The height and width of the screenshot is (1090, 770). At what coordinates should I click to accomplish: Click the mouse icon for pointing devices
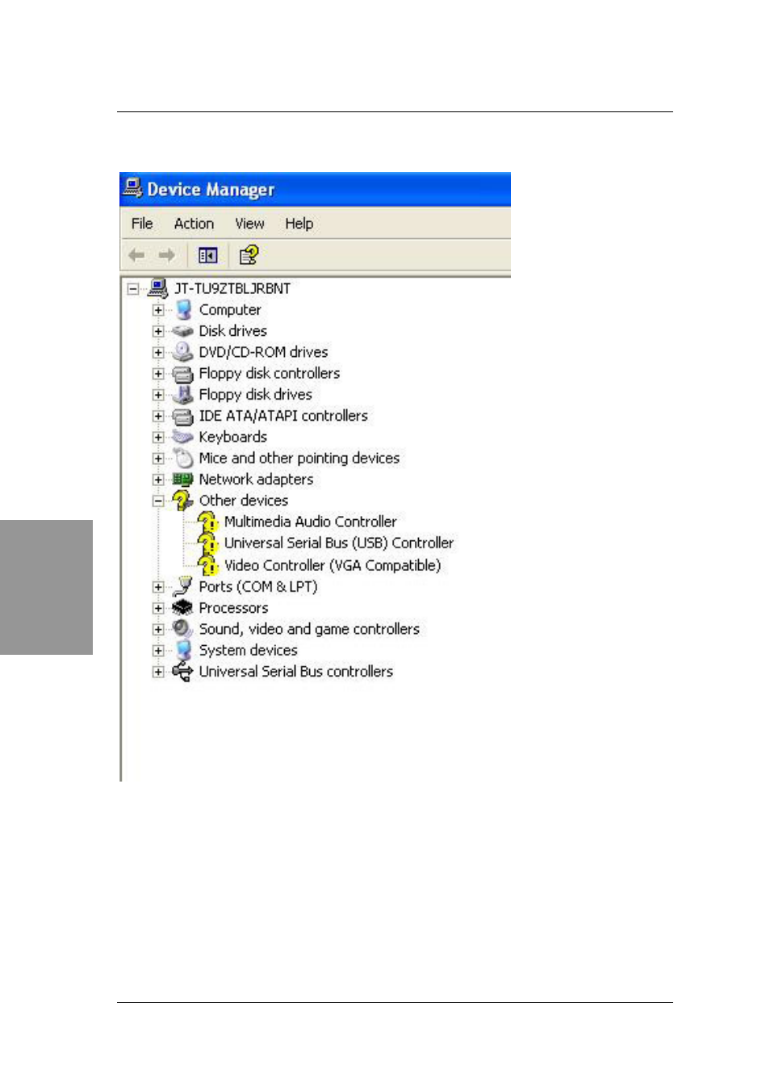click(x=184, y=458)
